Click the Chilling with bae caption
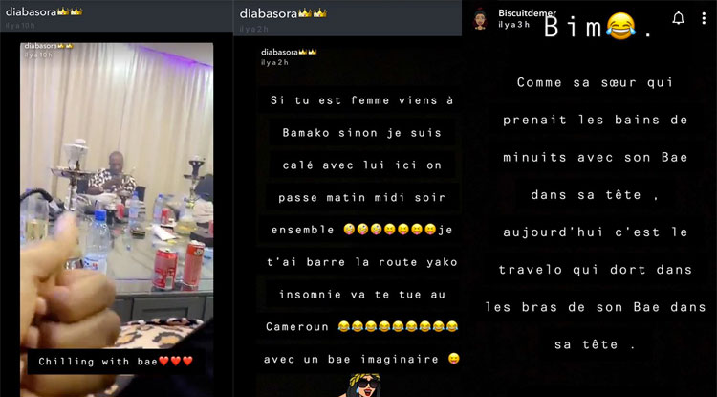717x397 pixels. pyautogui.click(x=116, y=362)
